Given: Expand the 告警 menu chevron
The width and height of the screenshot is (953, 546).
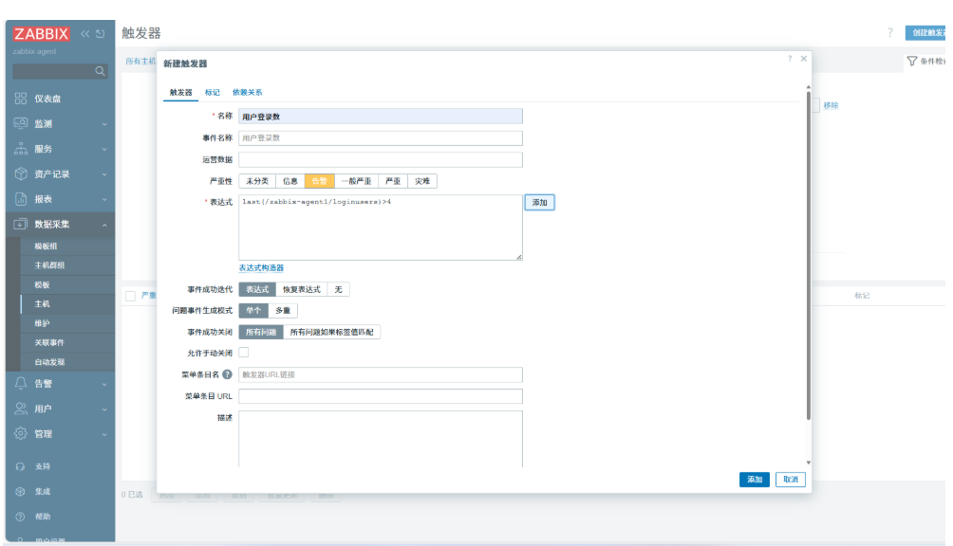Looking at the screenshot, I should click(x=104, y=385).
